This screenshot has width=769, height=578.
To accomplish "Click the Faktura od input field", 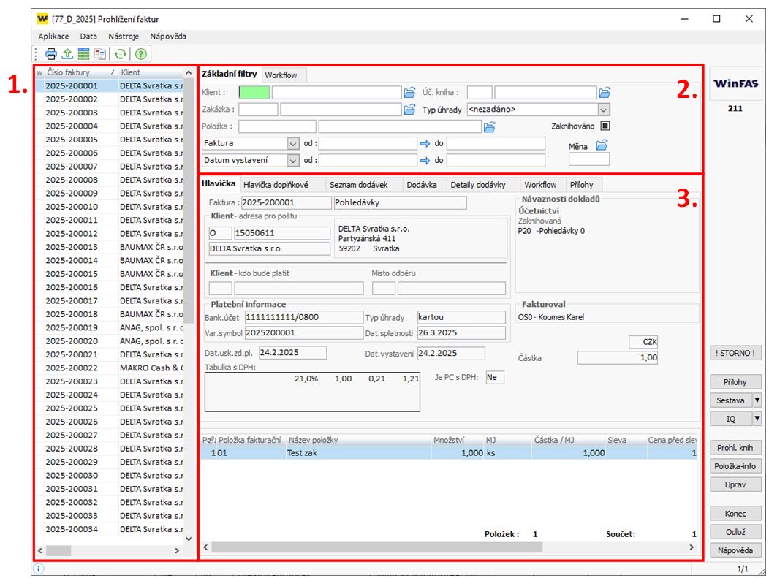I will click(368, 143).
